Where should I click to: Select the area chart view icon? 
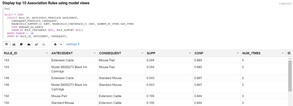coord(29,44)
